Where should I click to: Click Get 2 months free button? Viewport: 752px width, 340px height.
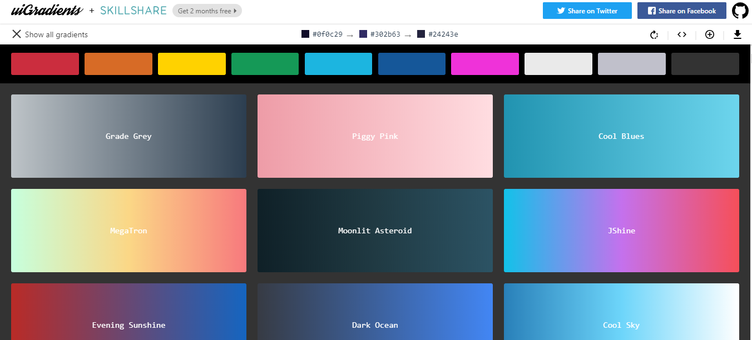pos(207,11)
